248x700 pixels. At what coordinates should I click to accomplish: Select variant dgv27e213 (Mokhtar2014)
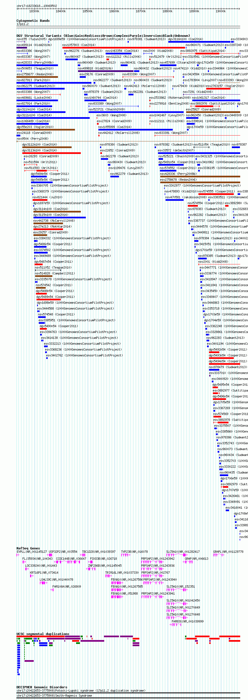point(52,227)
